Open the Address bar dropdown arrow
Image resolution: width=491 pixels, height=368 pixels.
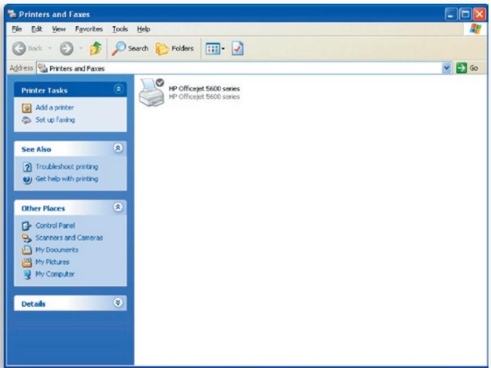[446, 68]
